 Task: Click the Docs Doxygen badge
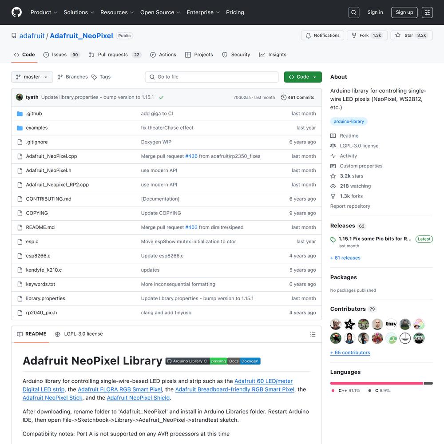pyautogui.click(x=244, y=361)
